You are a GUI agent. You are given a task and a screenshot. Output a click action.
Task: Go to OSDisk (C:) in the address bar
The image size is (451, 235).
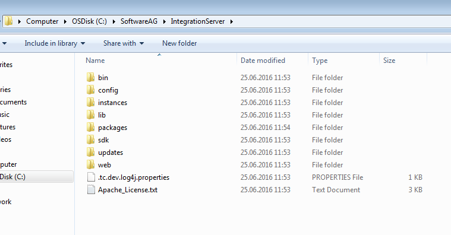90,21
